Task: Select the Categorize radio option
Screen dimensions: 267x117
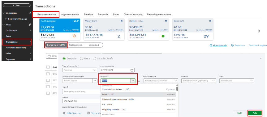Action: tap(64, 58)
